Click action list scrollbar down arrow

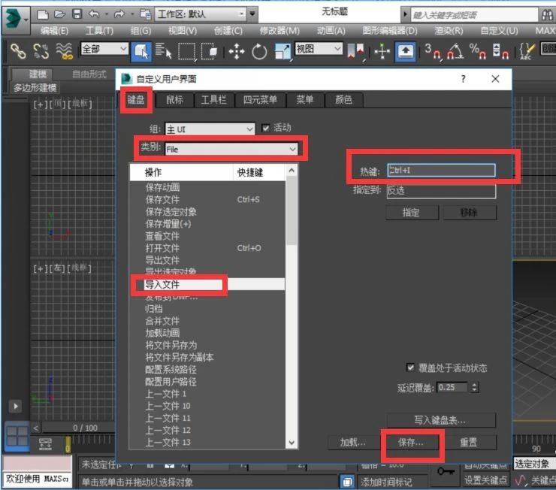(x=292, y=443)
